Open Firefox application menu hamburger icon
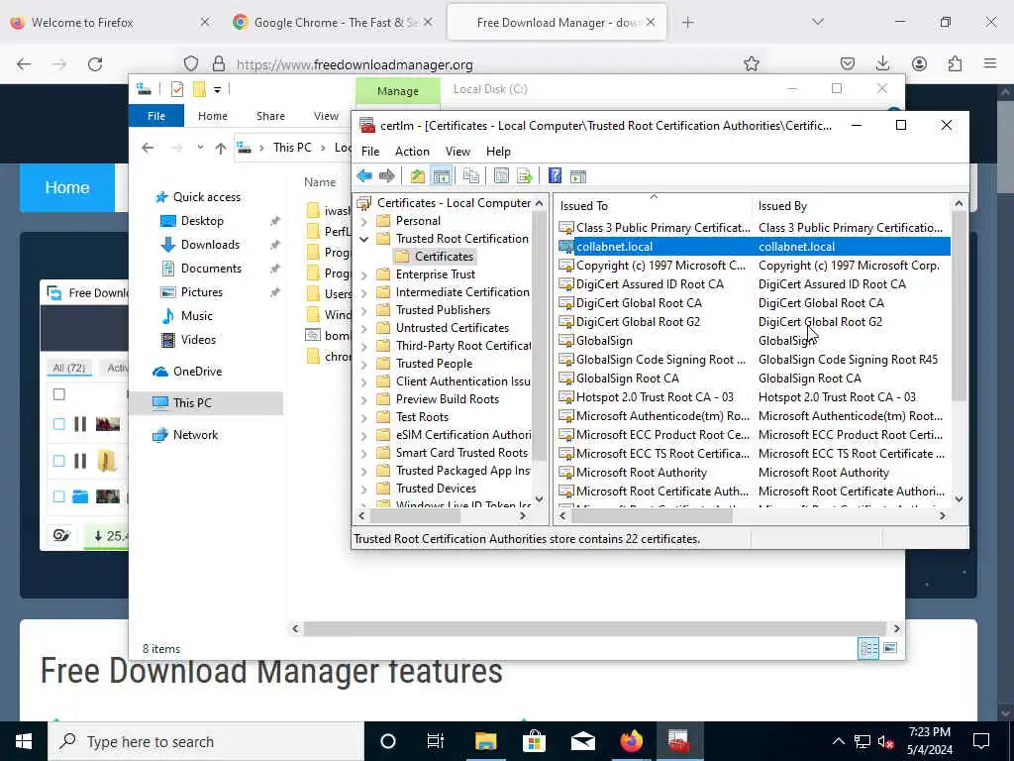 point(990,63)
